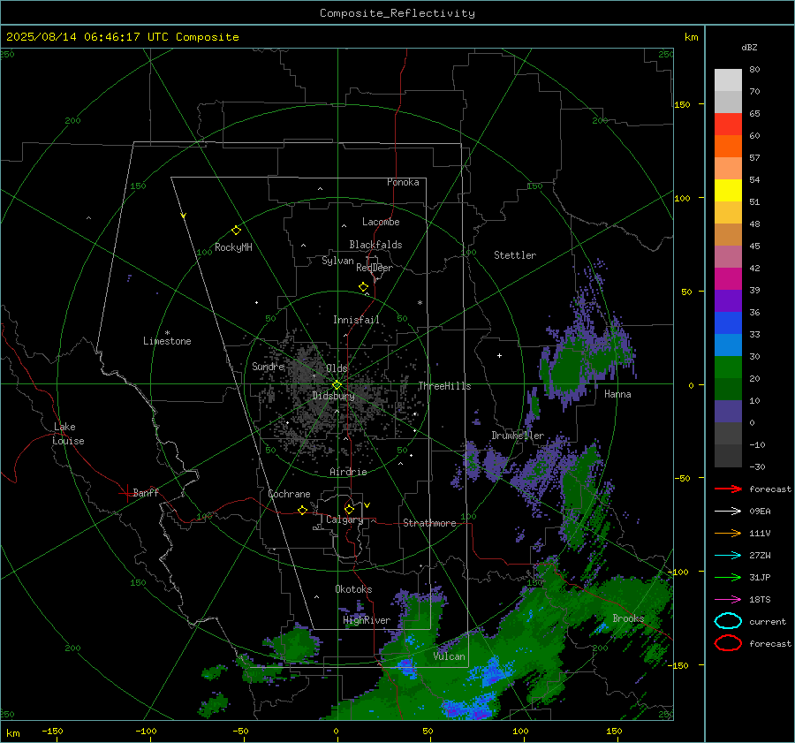
Task: Click the Lake Louise label
Action: pyautogui.click(x=68, y=434)
